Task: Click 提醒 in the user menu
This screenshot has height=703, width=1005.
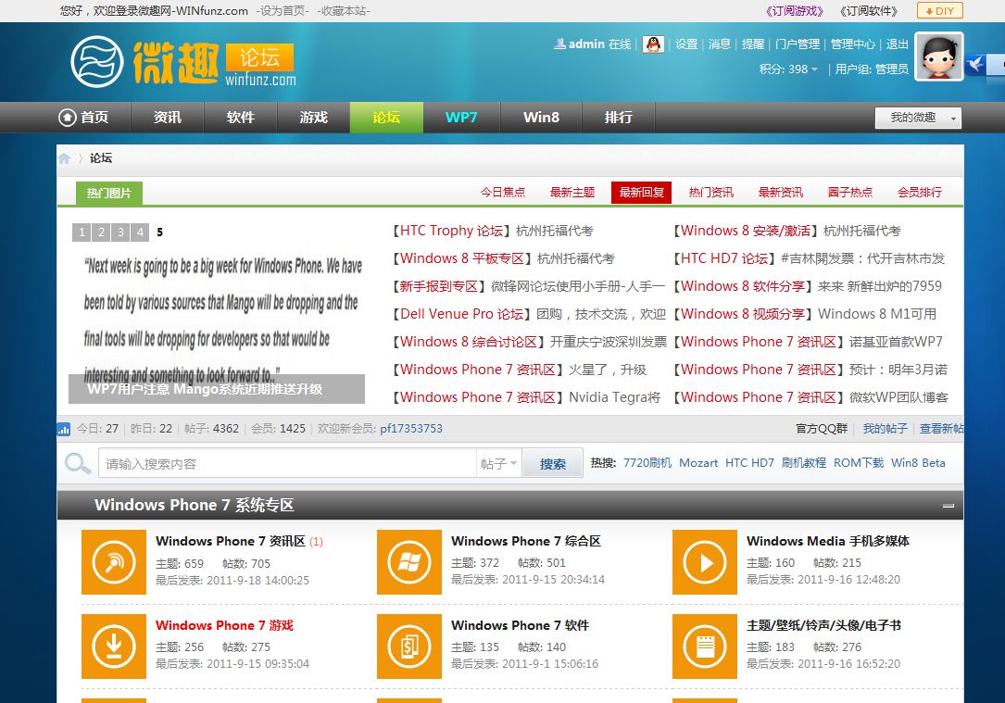Action: pos(752,44)
